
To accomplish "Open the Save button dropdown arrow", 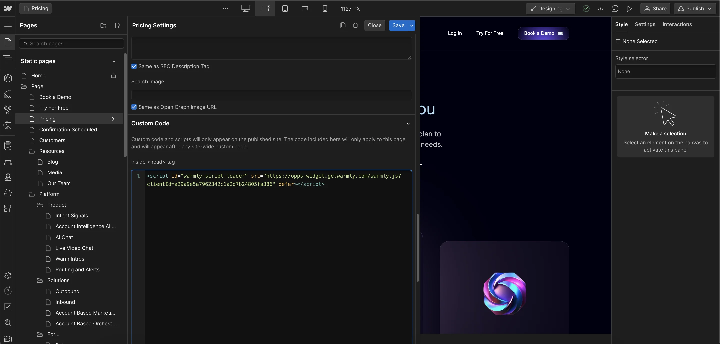I will coord(412,25).
